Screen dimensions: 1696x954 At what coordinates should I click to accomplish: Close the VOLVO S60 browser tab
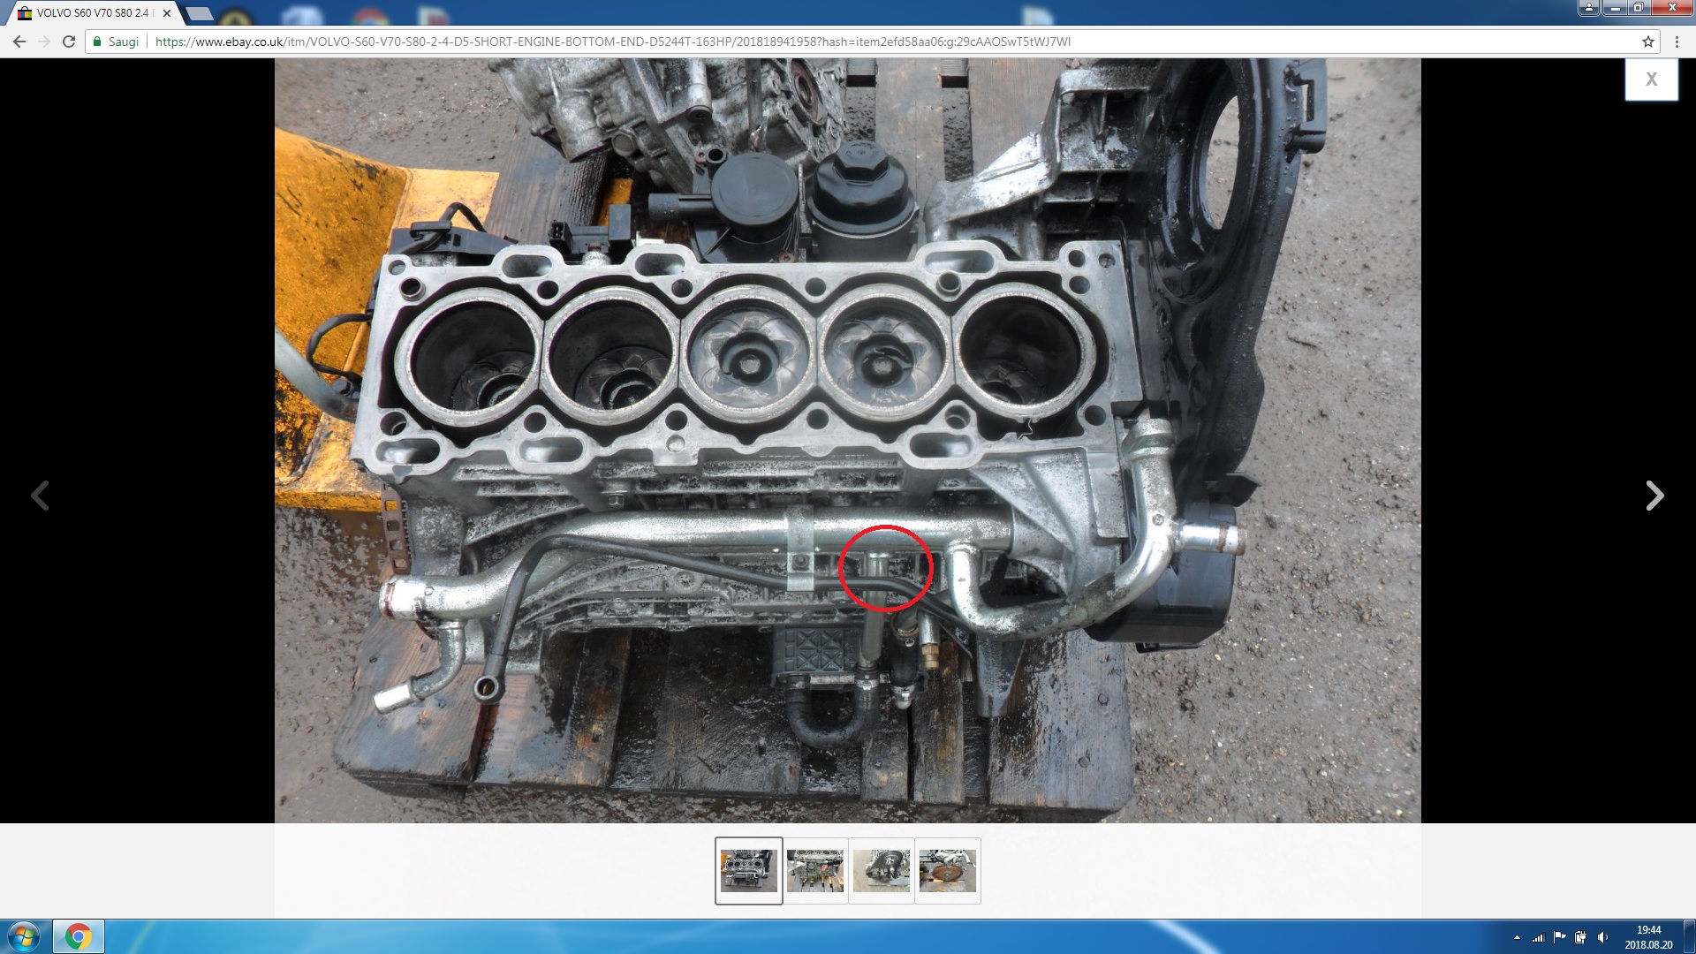[x=167, y=13]
